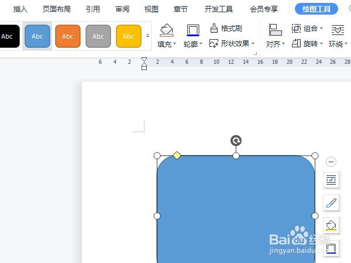
Task: Click the shape's rotation handle
Action: click(x=236, y=141)
